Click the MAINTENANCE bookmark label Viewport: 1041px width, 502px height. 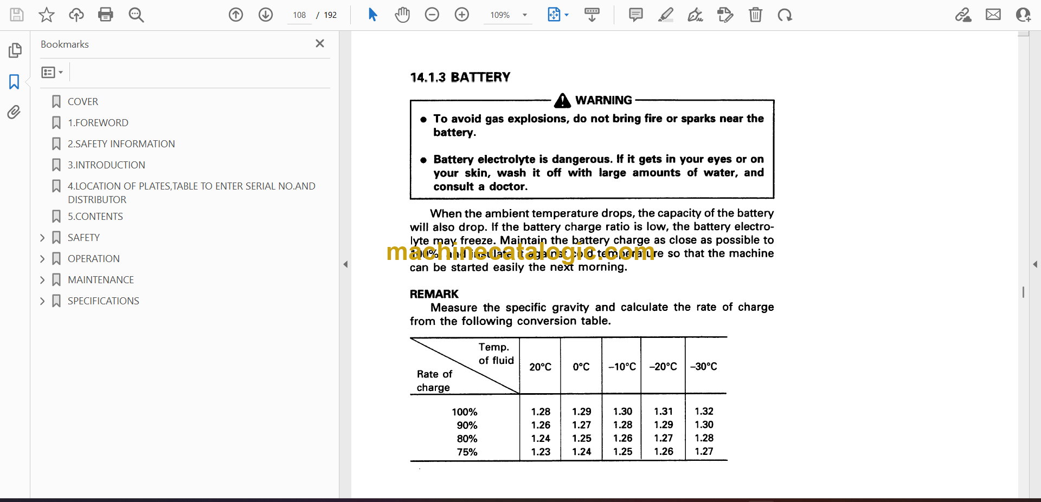[100, 280]
